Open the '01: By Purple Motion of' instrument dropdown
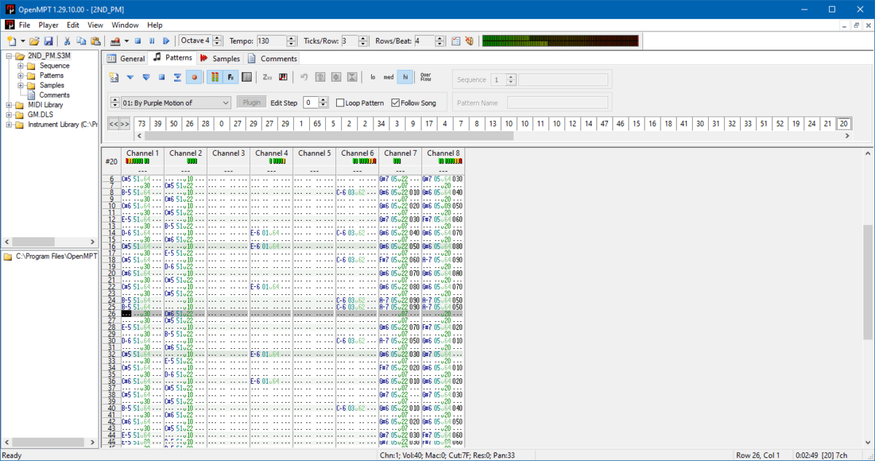Screen dimensions: 875x461 [226, 102]
